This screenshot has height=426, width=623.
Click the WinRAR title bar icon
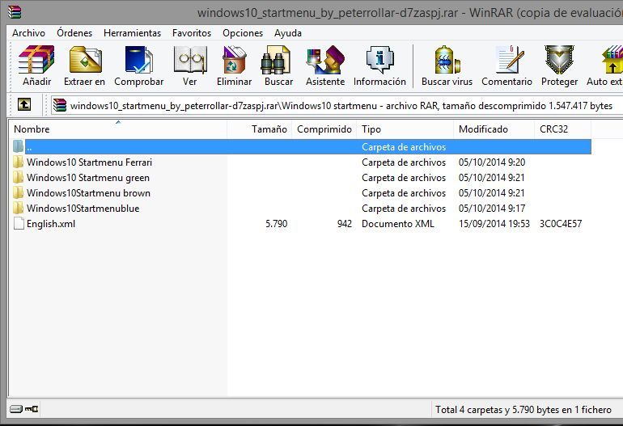point(14,12)
